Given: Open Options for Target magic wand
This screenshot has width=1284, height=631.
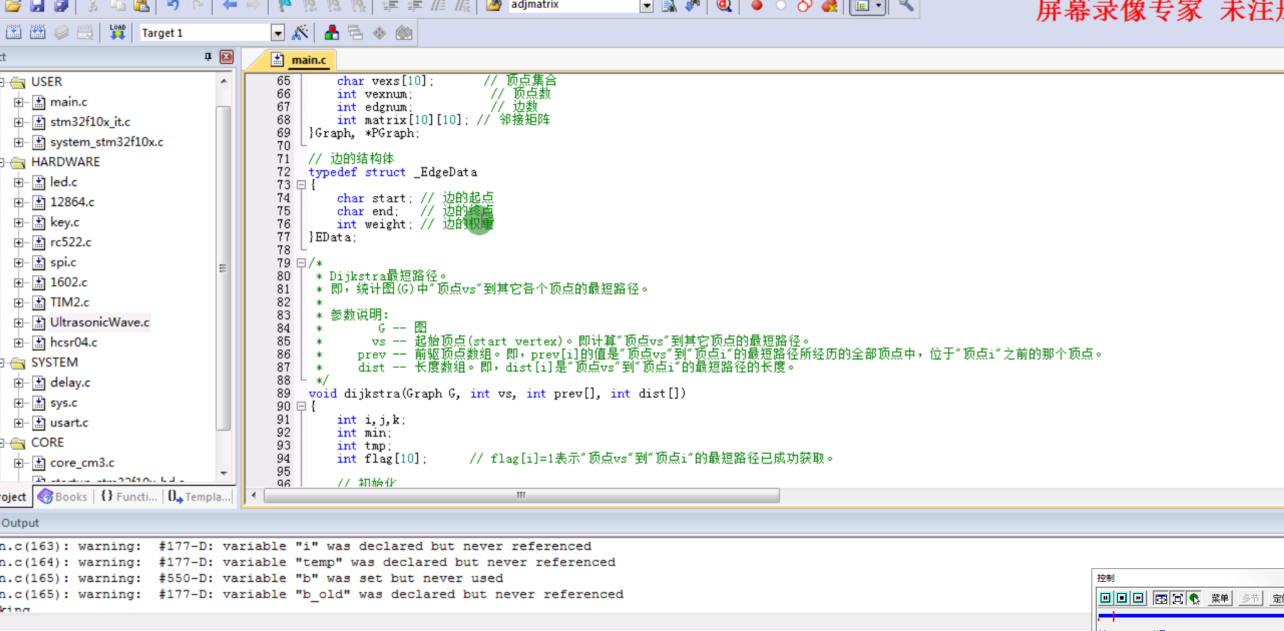Looking at the screenshot, I should (300, 33).
